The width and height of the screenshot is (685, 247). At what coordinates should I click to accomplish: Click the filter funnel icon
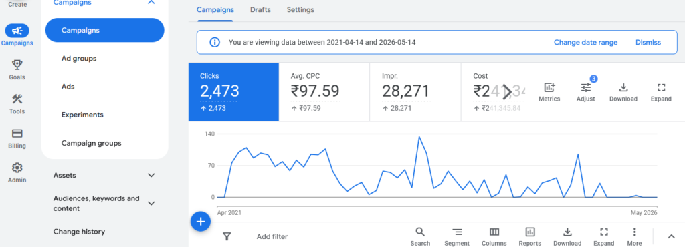click(227, 236)
